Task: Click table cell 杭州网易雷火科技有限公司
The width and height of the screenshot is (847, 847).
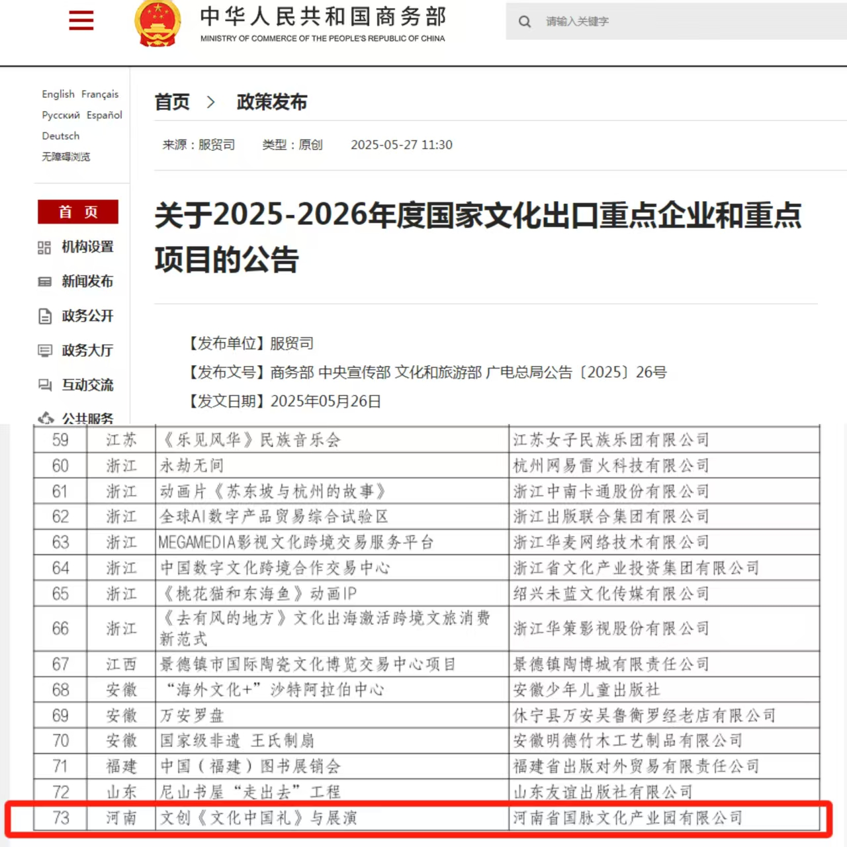Action: (x=664, y=466)
